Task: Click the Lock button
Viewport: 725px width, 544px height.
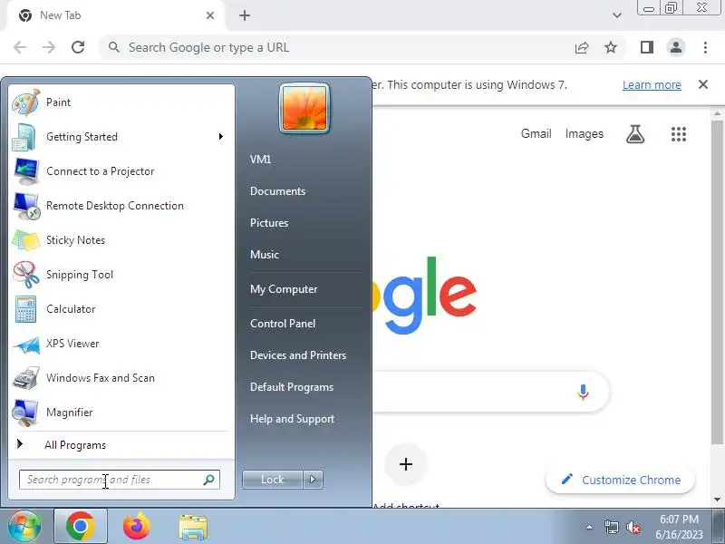Action: click(273, 480)
